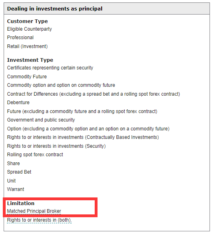Select Eligible Counterparty entry
Screen dimensions: 218x237
(29, 29)
